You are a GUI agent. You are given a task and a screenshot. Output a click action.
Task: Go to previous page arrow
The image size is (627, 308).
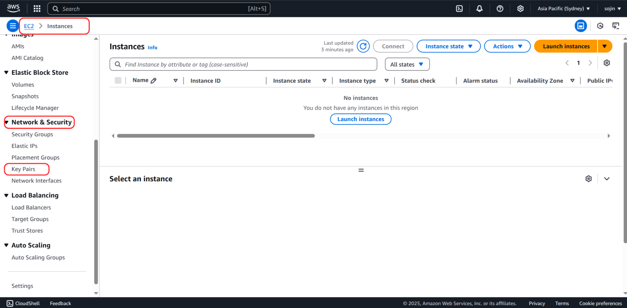567,63
